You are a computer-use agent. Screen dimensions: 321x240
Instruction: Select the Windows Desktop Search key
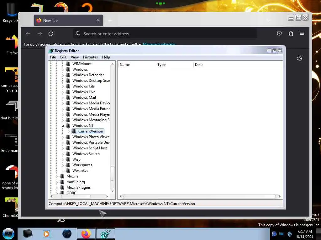coord(91,81)
